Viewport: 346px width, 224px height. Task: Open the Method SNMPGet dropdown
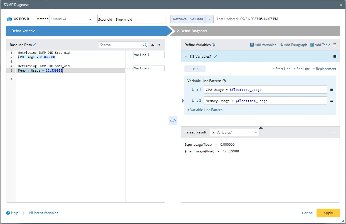[x=71, y=19]
